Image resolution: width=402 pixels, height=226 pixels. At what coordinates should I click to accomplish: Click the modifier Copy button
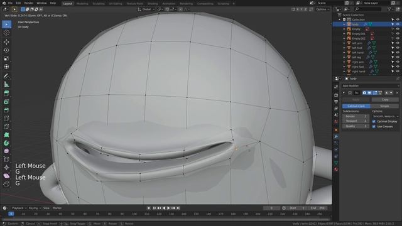[385, 99]
